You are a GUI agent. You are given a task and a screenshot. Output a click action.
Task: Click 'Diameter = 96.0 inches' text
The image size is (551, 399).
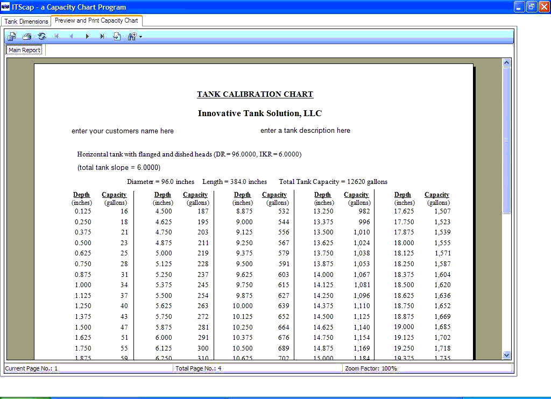click(x=160, y=182)
